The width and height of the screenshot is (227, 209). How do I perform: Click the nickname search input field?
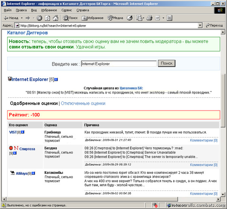pos(119,64)
